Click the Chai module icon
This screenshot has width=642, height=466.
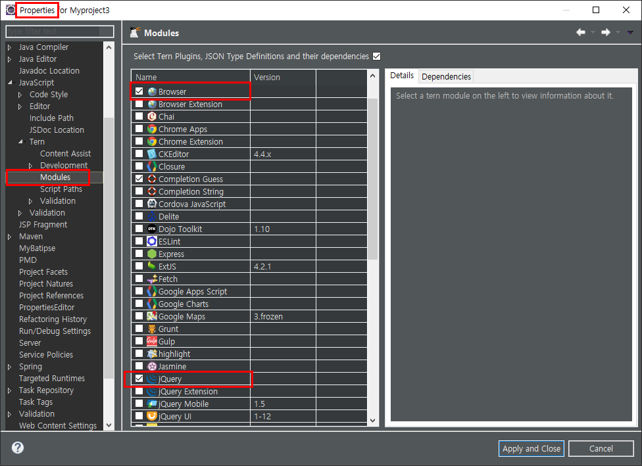point(152,116)
